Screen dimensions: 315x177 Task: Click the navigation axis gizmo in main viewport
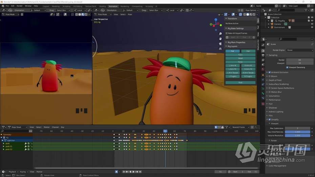216,24
